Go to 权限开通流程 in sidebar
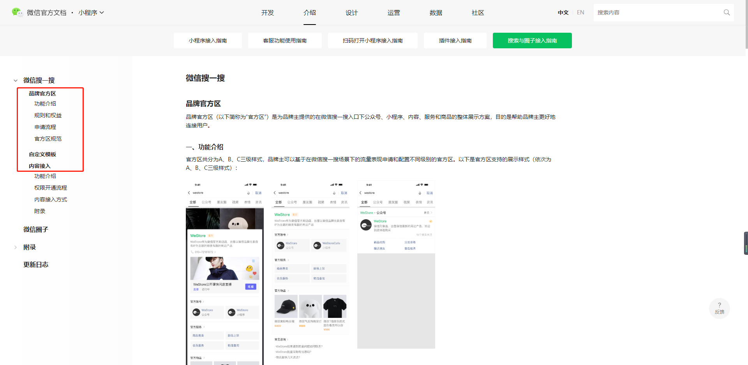748x365 pixels. click(51, 188)
